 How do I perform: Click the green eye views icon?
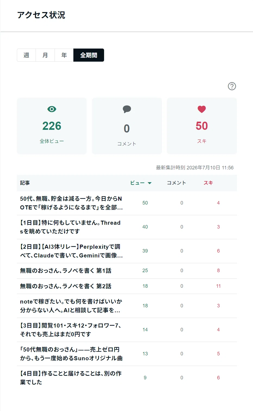[x=52, y=109]
